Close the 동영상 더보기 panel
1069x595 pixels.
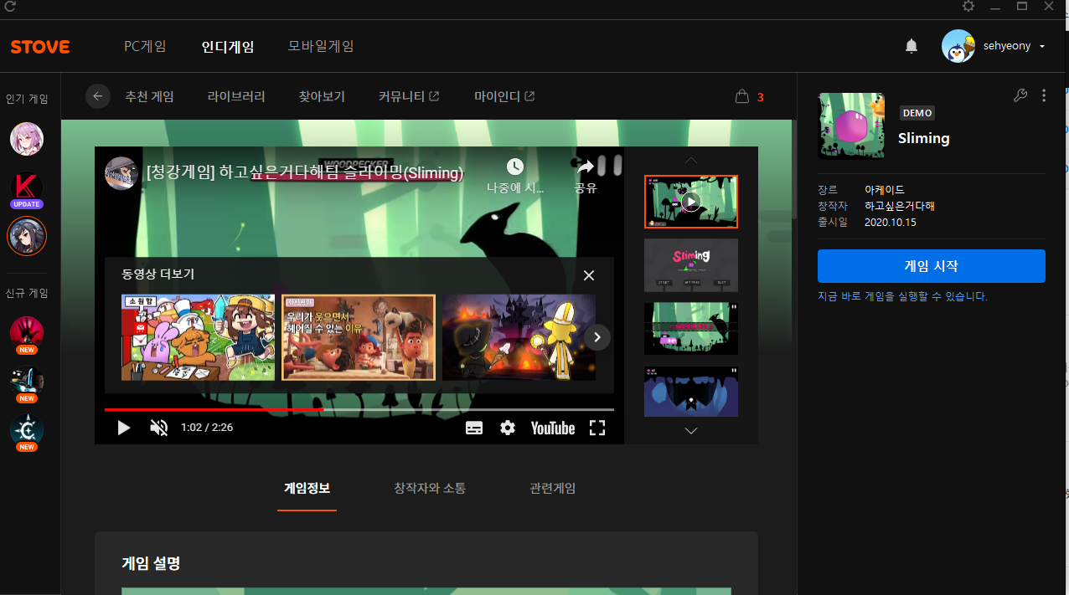(x=589, y=275)
